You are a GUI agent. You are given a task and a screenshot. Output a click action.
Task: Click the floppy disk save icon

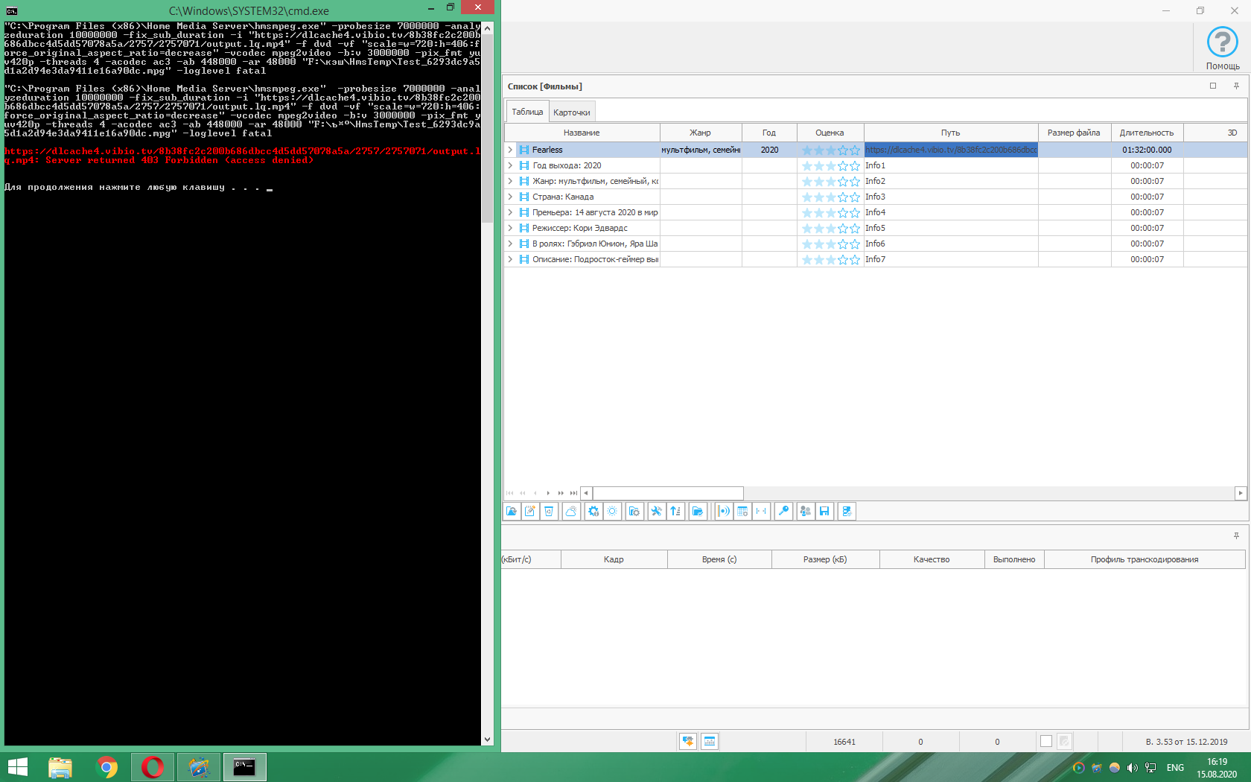824,511
